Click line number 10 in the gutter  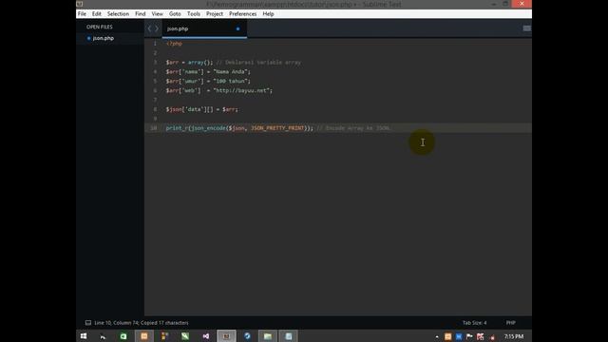point(154,128)
